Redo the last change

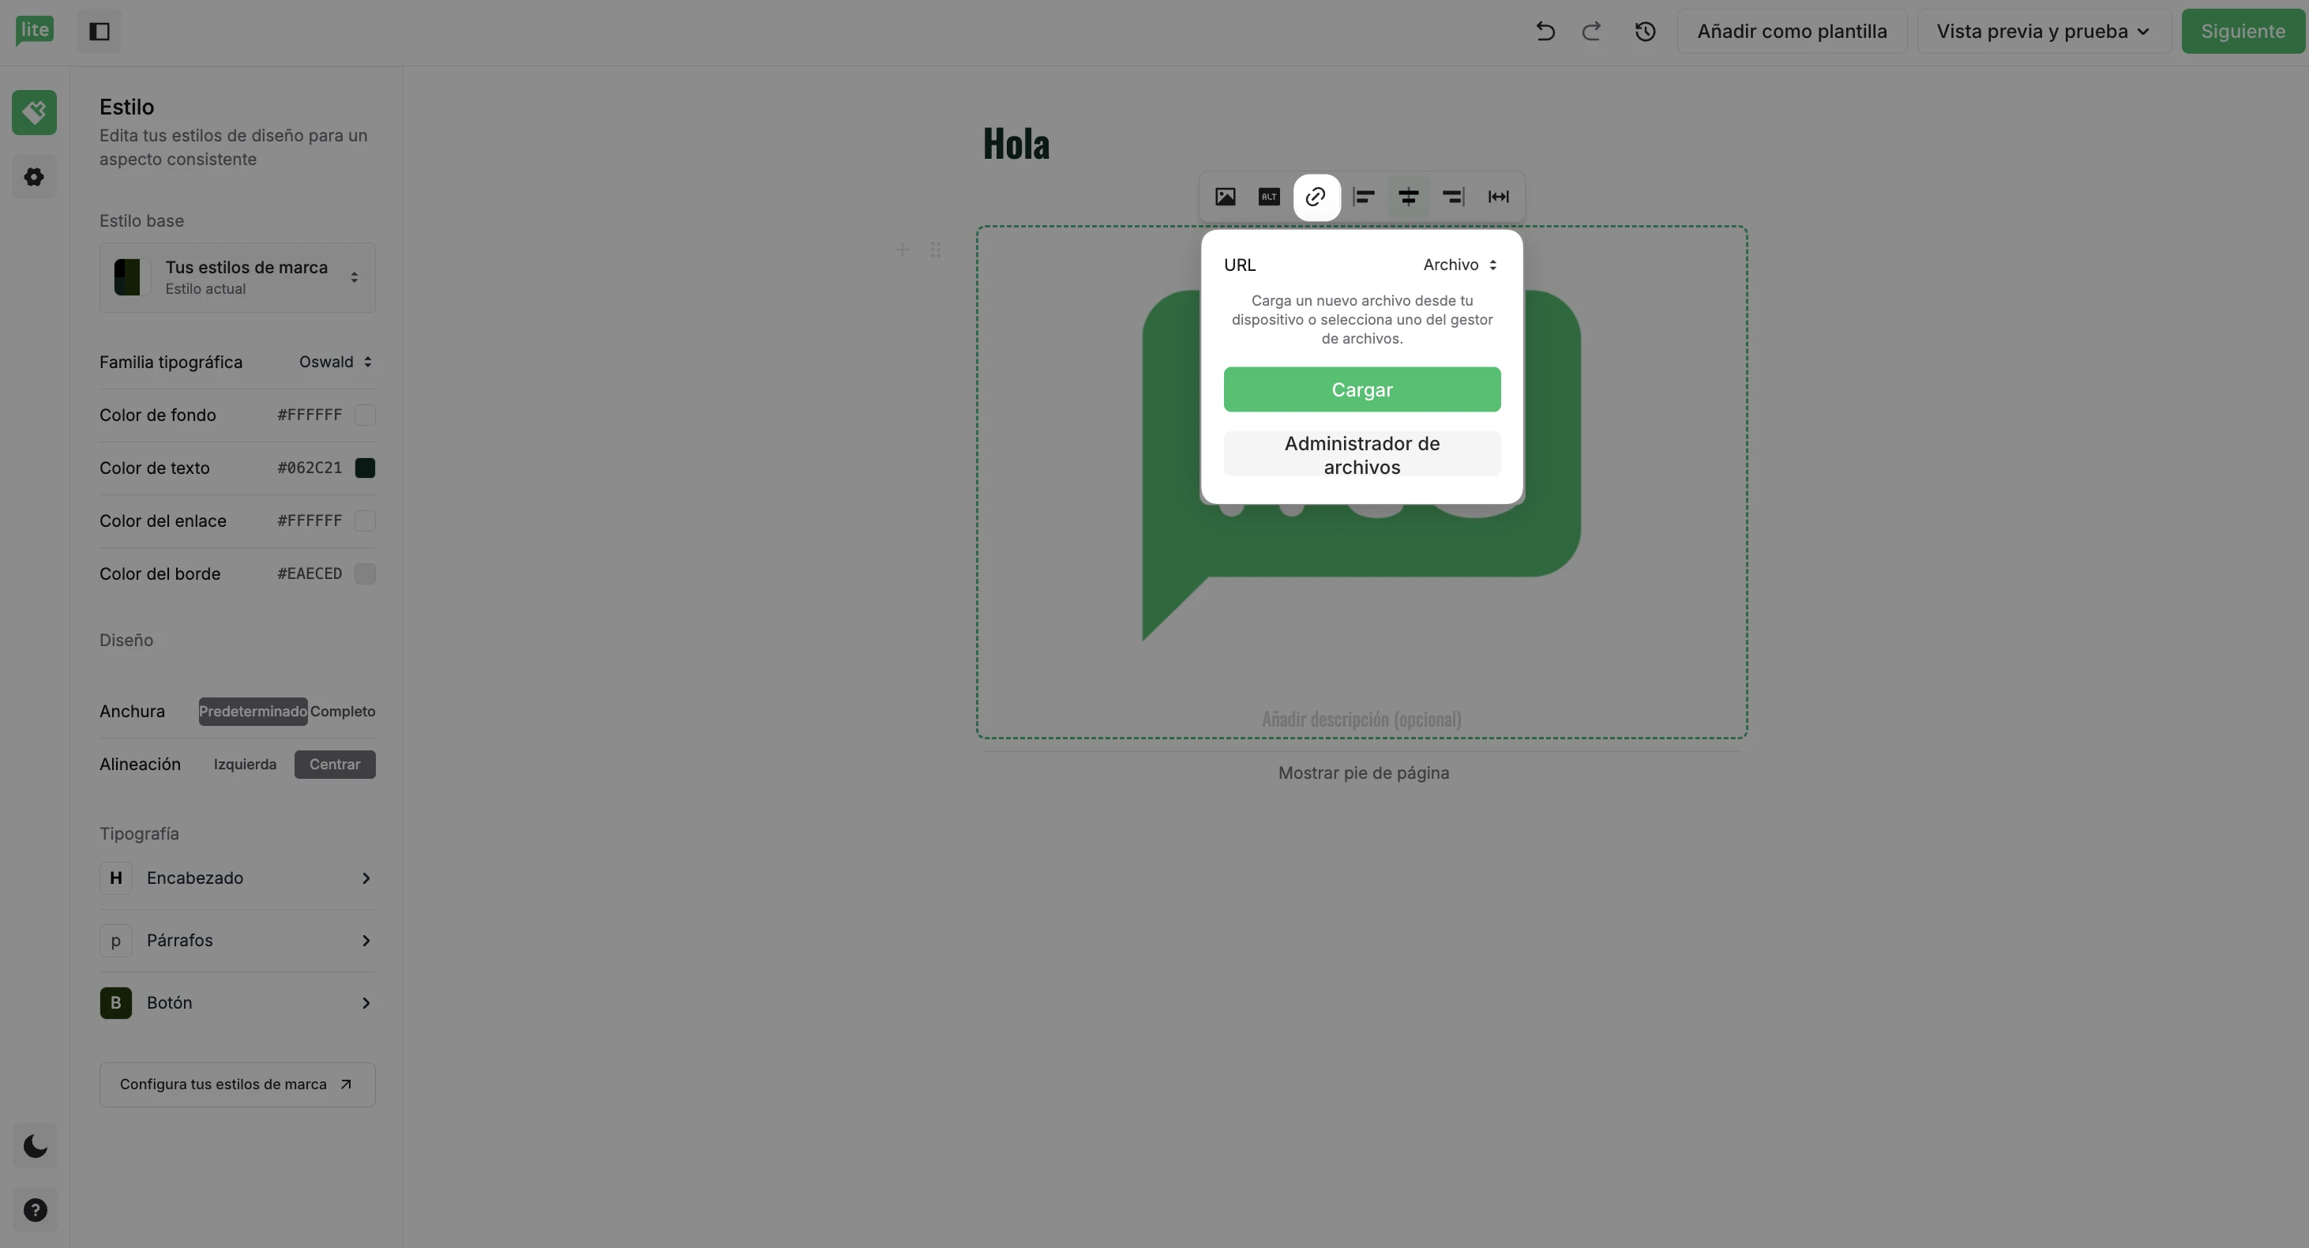tap(1591, 32)
